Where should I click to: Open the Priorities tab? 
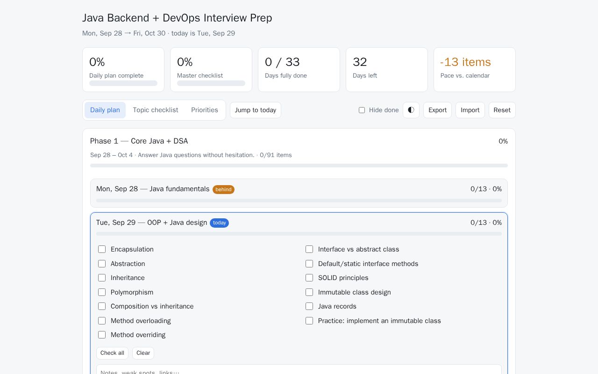205,110
